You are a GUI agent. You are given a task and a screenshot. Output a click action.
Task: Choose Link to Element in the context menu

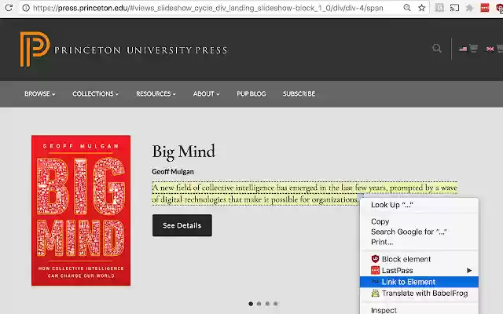coord(419,282)
